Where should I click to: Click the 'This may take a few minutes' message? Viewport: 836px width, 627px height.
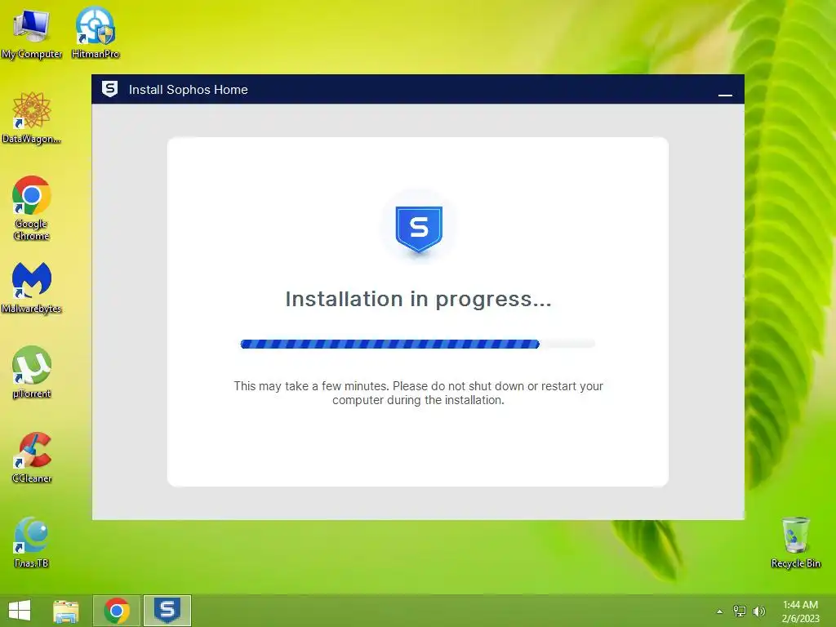[x=419, y=393]
